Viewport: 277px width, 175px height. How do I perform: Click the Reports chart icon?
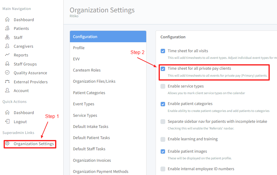(7, 55)
